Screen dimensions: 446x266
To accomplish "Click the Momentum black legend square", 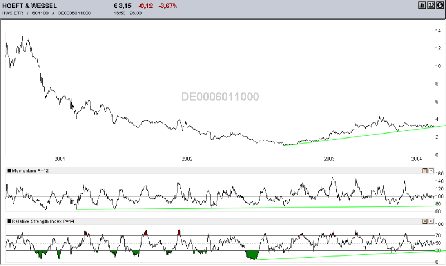I will coord(9,171).
